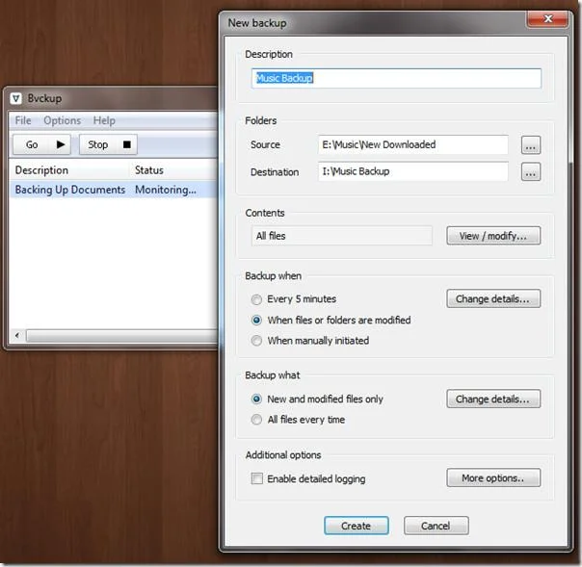Image resolution: width=582 pixels, height=567 pixels.
Task: Enable detailed logging checkbox
Action: coord(257,478)
